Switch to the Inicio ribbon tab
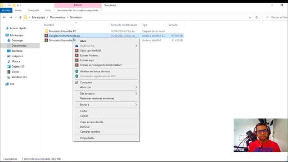The height and width of the screenshot is (162, 288). (18, 10)
